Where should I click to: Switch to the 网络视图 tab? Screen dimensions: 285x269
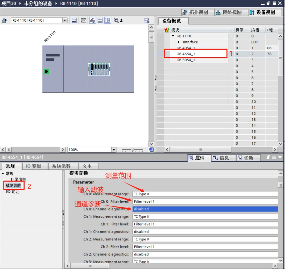pyautogui.click(x=229, y=12)
